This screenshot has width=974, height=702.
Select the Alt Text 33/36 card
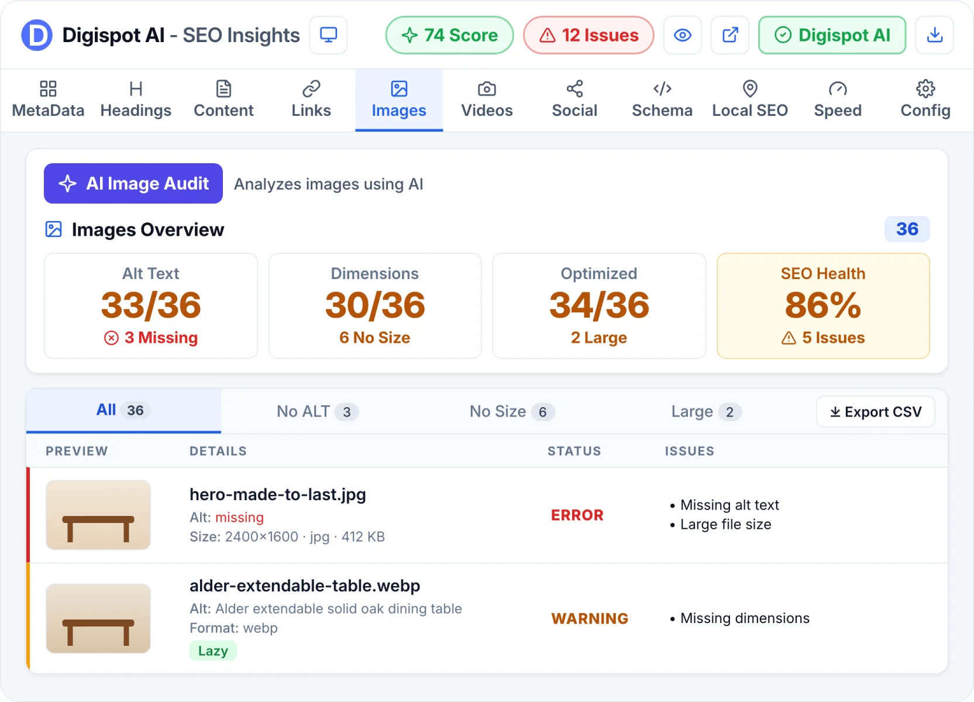tap(151, 305)
